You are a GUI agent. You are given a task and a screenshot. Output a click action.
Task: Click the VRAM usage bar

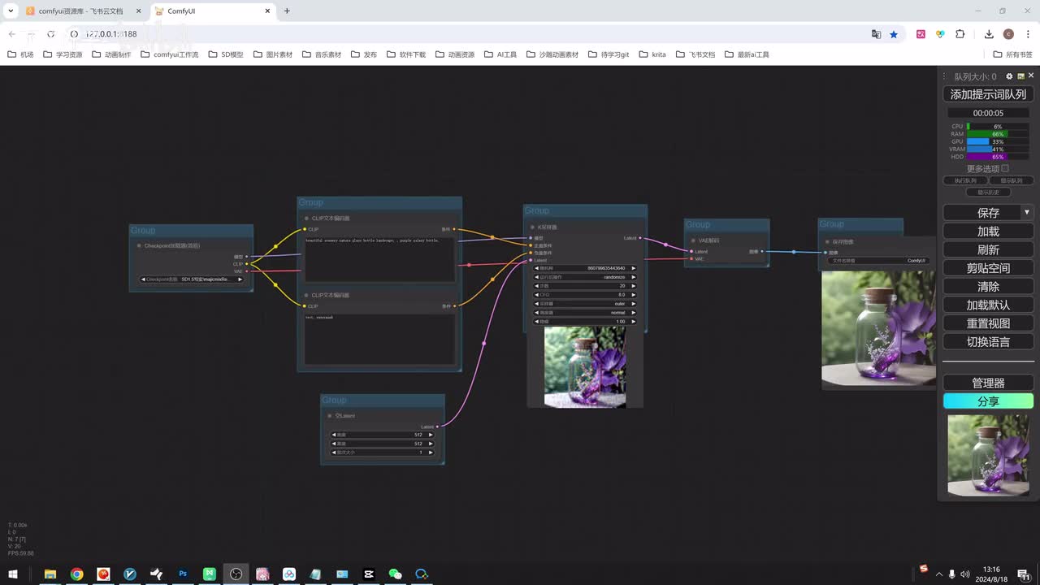click(x=997, y=149)
